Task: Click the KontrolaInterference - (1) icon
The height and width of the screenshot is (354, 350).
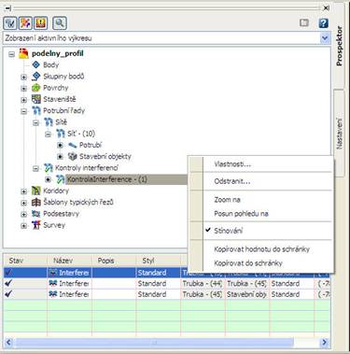Action: pos(61,179)
